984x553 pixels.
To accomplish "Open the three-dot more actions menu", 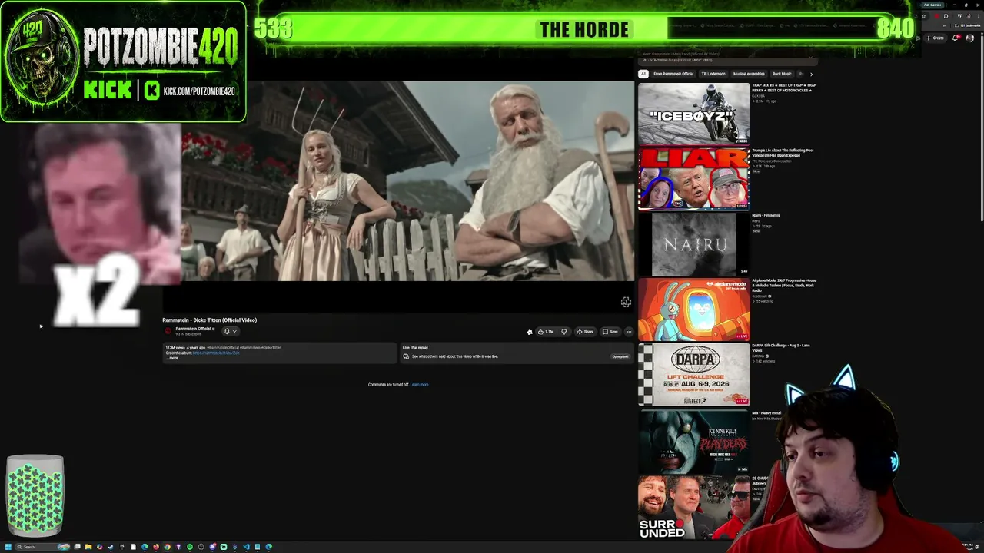I will (629, 332).
